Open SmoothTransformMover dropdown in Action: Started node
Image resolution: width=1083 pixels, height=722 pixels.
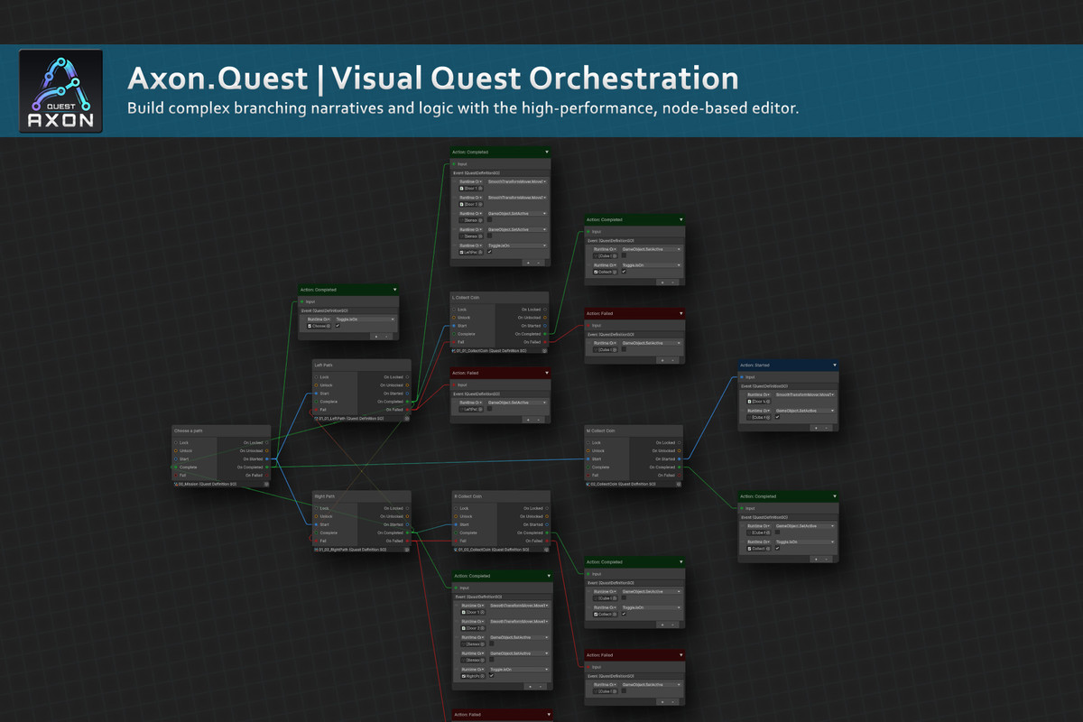click(805, 394)
